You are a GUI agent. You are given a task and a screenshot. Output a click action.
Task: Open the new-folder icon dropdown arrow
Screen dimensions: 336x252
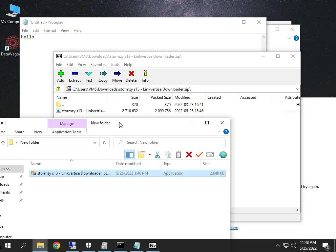point(150,155)
